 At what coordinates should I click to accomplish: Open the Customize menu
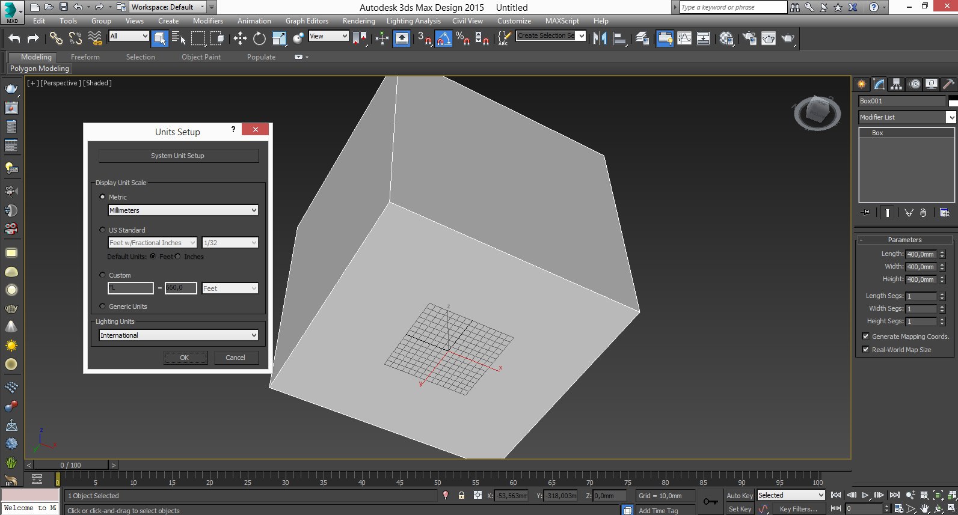click(x=514, y=21)
